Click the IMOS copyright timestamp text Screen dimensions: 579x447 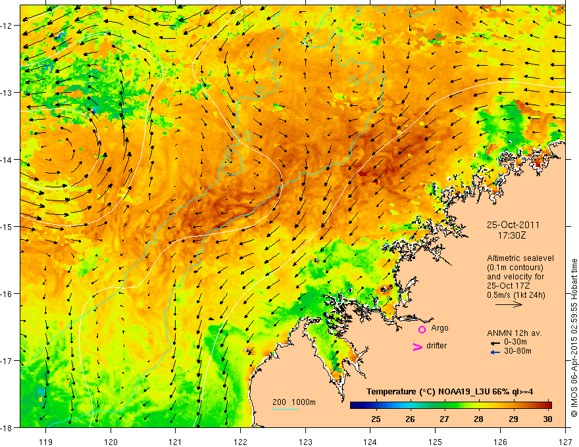pos(574,338)
